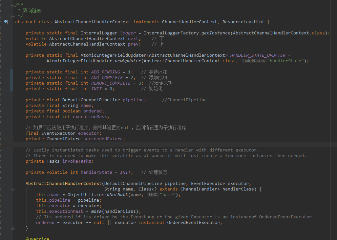Viewport: 337px width, 240px height.
Task: Click "ChannelHandler" after the "extends" keyword
Action: point(199,189)
